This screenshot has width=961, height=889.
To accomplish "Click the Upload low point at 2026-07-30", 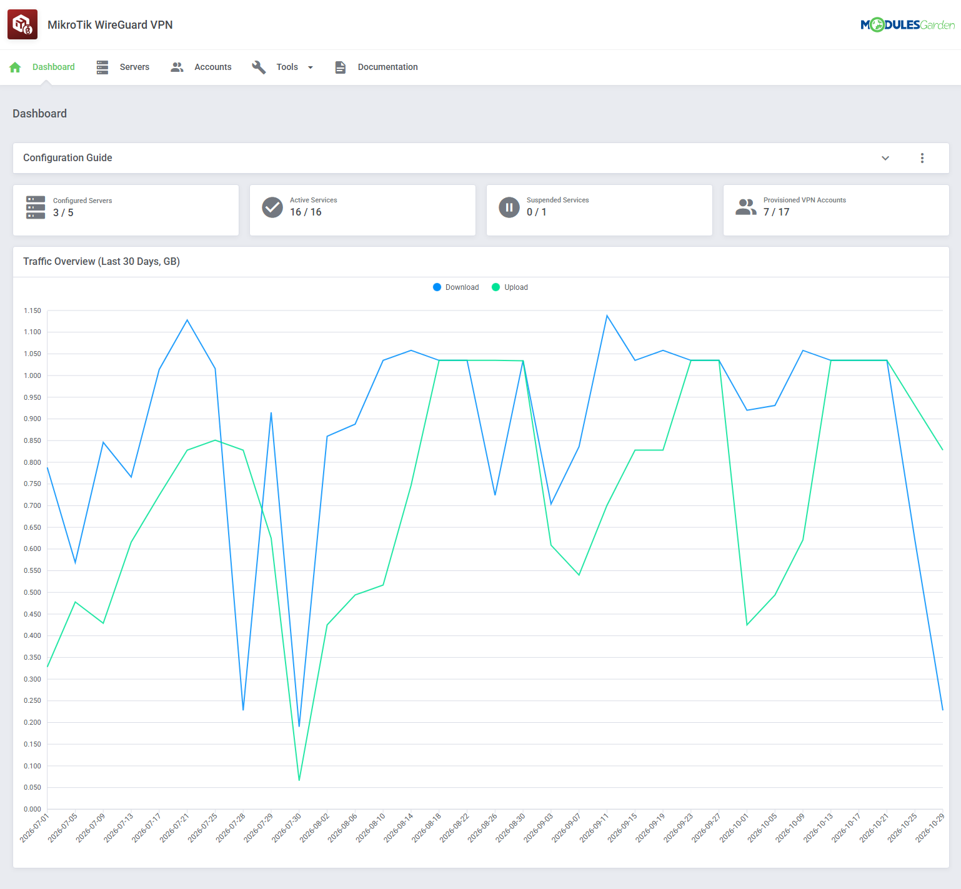I will [x=299, y=780].
